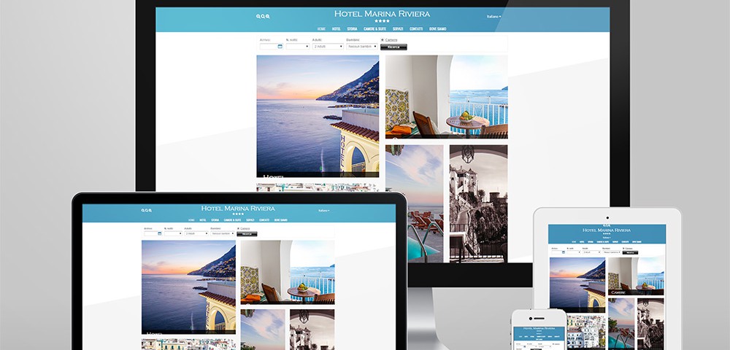Viewport: 730px width, 350px height.
Task: Click the Arrivo date field on the desktop monitor
Action: pos(271,47)
